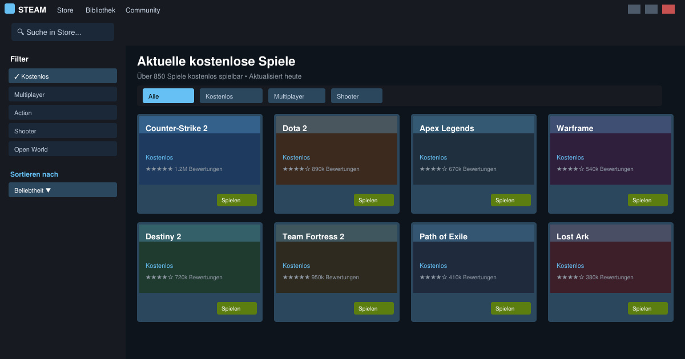
Task: Open the Beliebtheit sort dropdown
Action: [x=63, y=190]
